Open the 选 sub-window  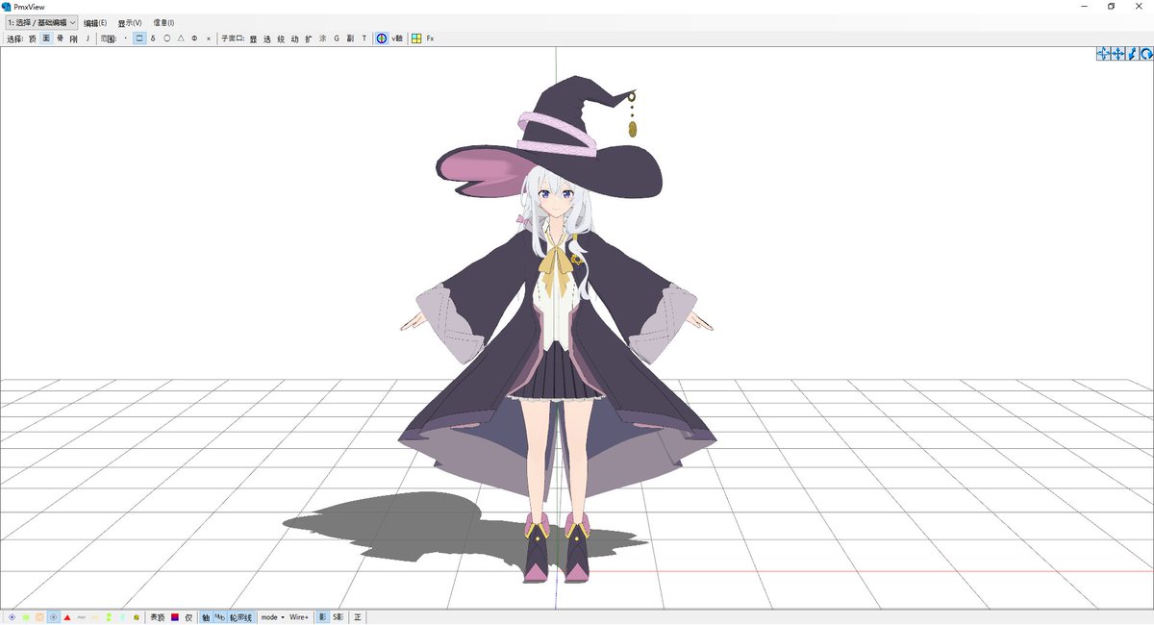click(x=267, y=38)
